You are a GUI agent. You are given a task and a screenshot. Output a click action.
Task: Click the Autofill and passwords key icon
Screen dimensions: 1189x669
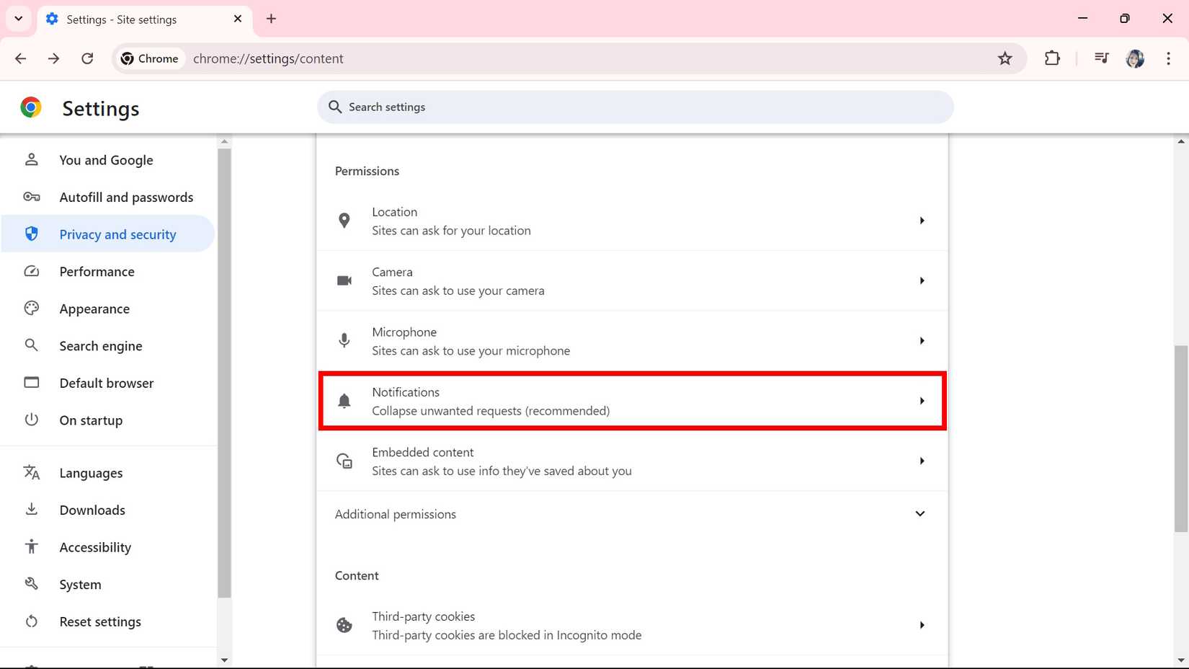(x=32, y=196)
